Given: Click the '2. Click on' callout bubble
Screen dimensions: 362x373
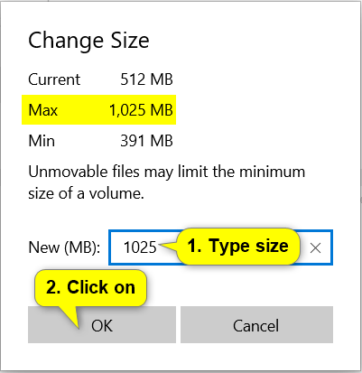Looking at the screenshot, I should pyautogui.click(x=90, y=287).
